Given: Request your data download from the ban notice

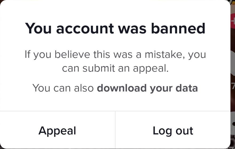Looking at the screenshot, I should pyautogui.click(x=147, y=88).
